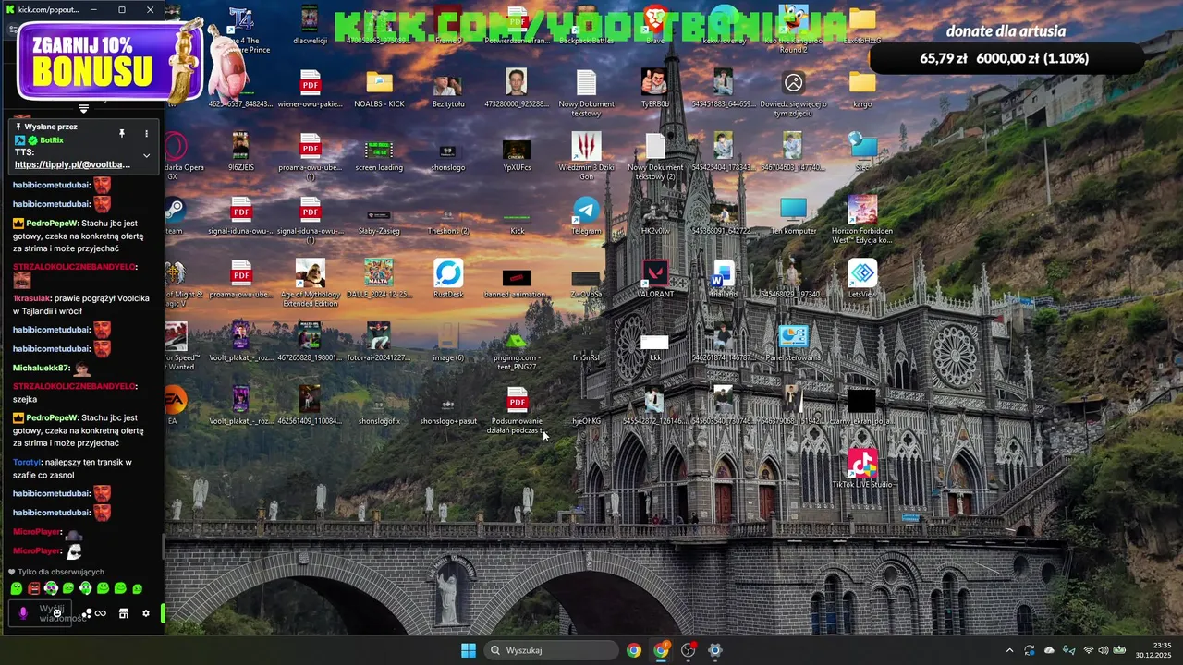Open Torotyl's chat profile

27,462
